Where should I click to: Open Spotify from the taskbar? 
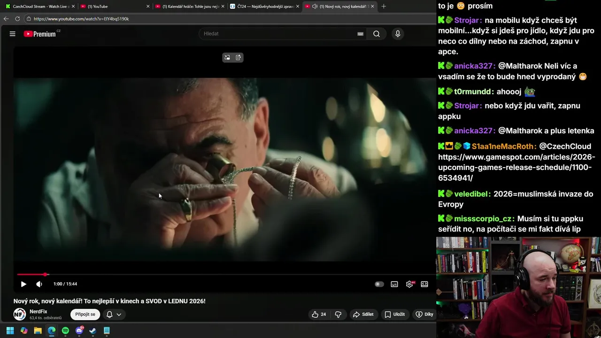click(65, 330)
